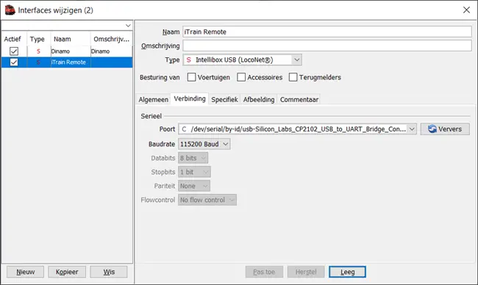Select the iTrain Remote name cell
The image size is (478, 285).
click(x=71, y=62)
